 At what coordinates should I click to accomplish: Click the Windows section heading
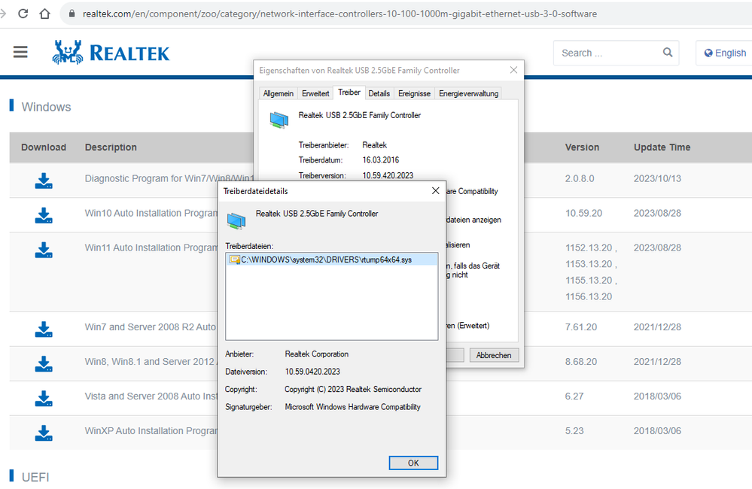coord(46,106)
